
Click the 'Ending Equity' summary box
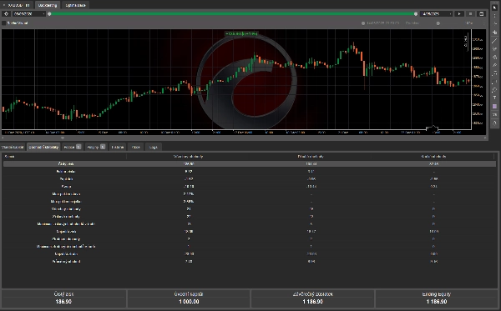pyautogui.click(x=436, y=298)
